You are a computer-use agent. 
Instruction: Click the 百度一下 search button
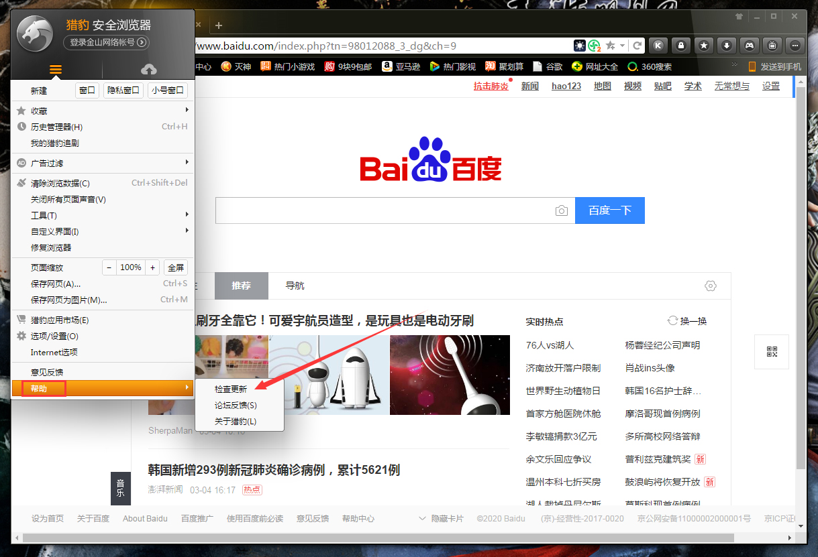(x=609, y=210)
